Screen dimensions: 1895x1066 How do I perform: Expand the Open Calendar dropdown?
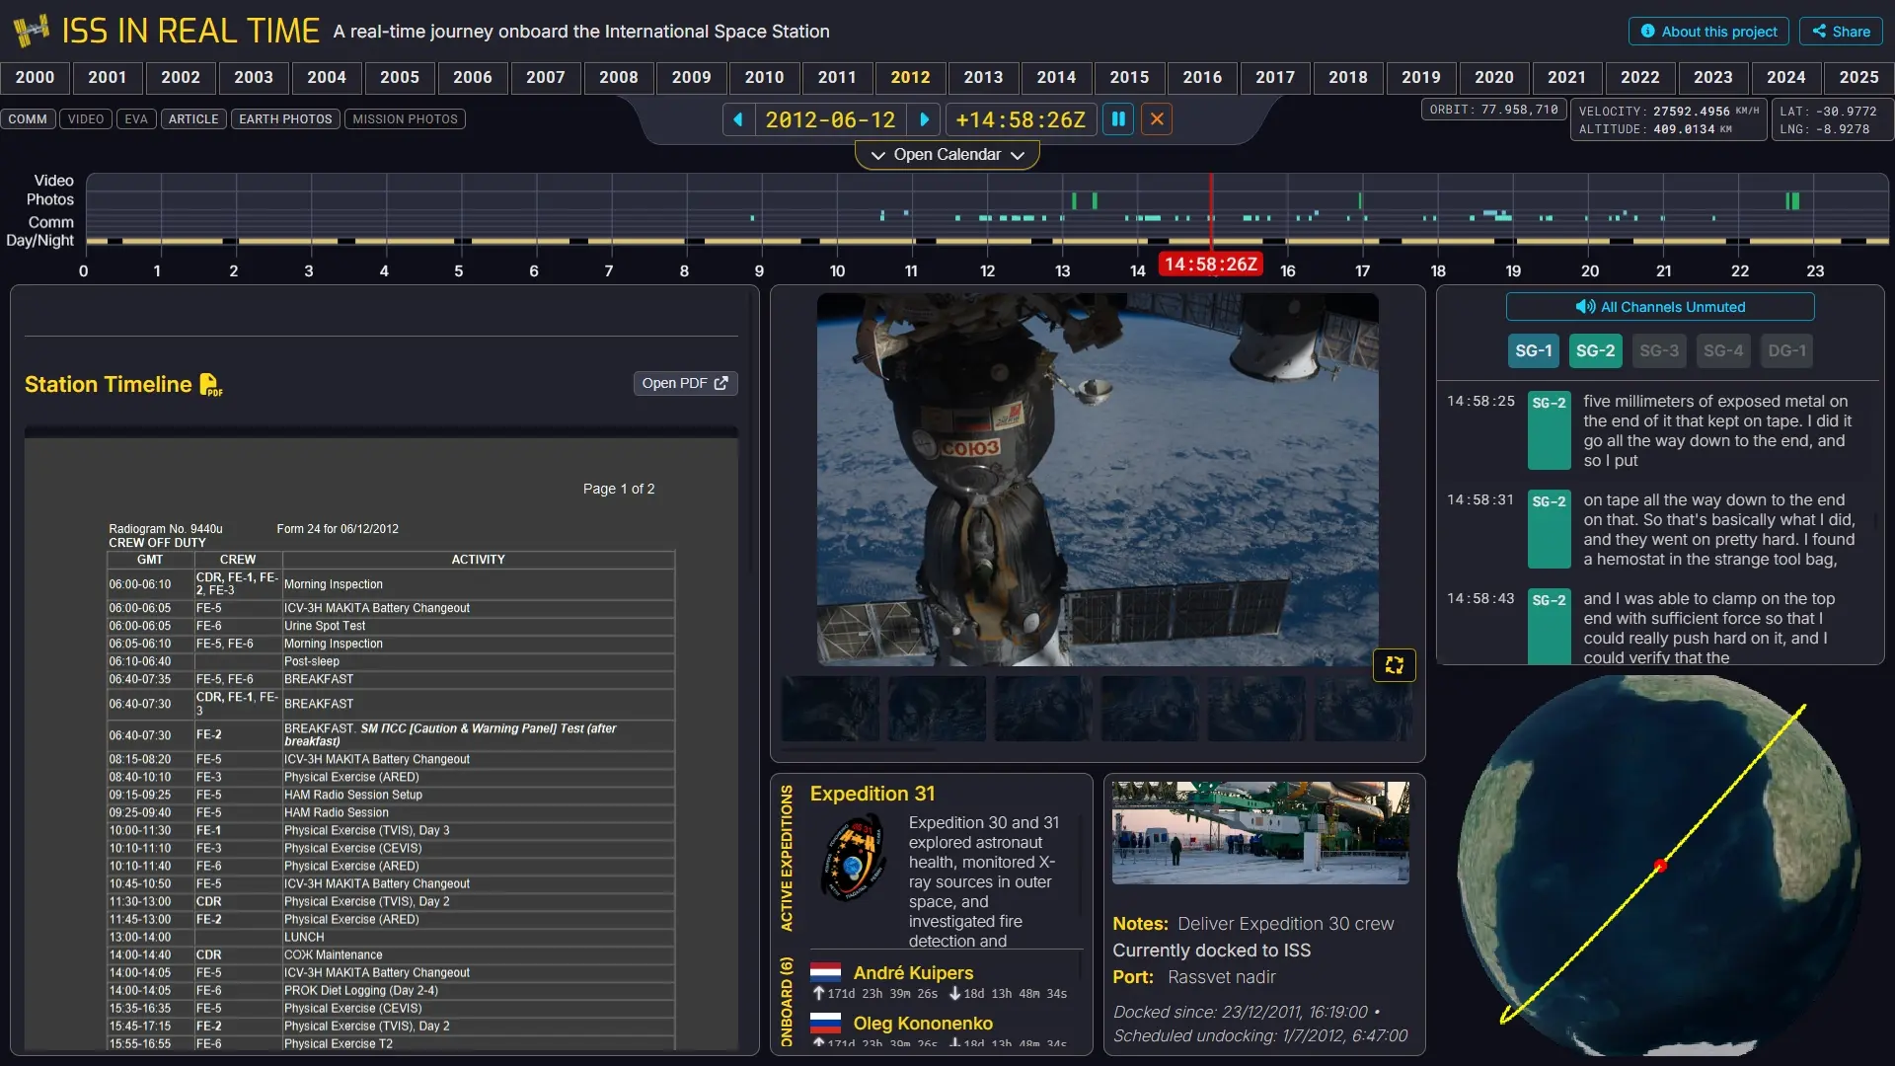tap(947, 155)
